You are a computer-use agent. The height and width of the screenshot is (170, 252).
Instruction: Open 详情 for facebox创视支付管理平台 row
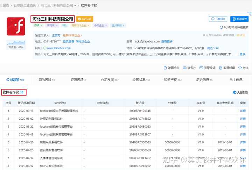click(243, 127)
